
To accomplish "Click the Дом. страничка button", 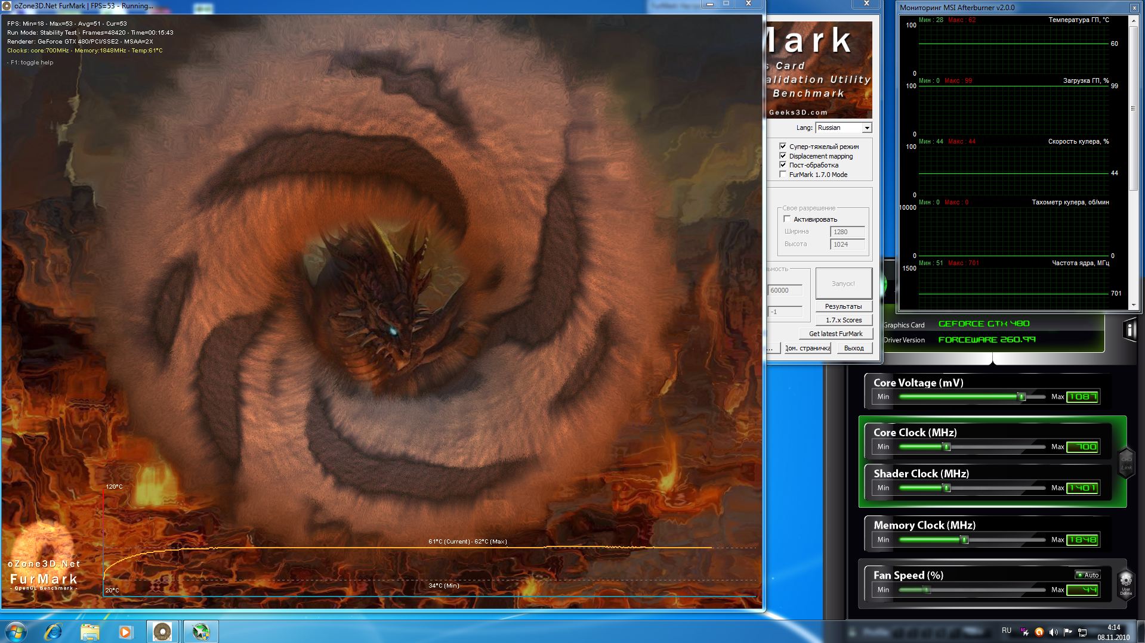I will coord(807,348).
